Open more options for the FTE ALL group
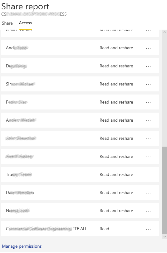Screen dimensions: 167x253 click(148, 229)
